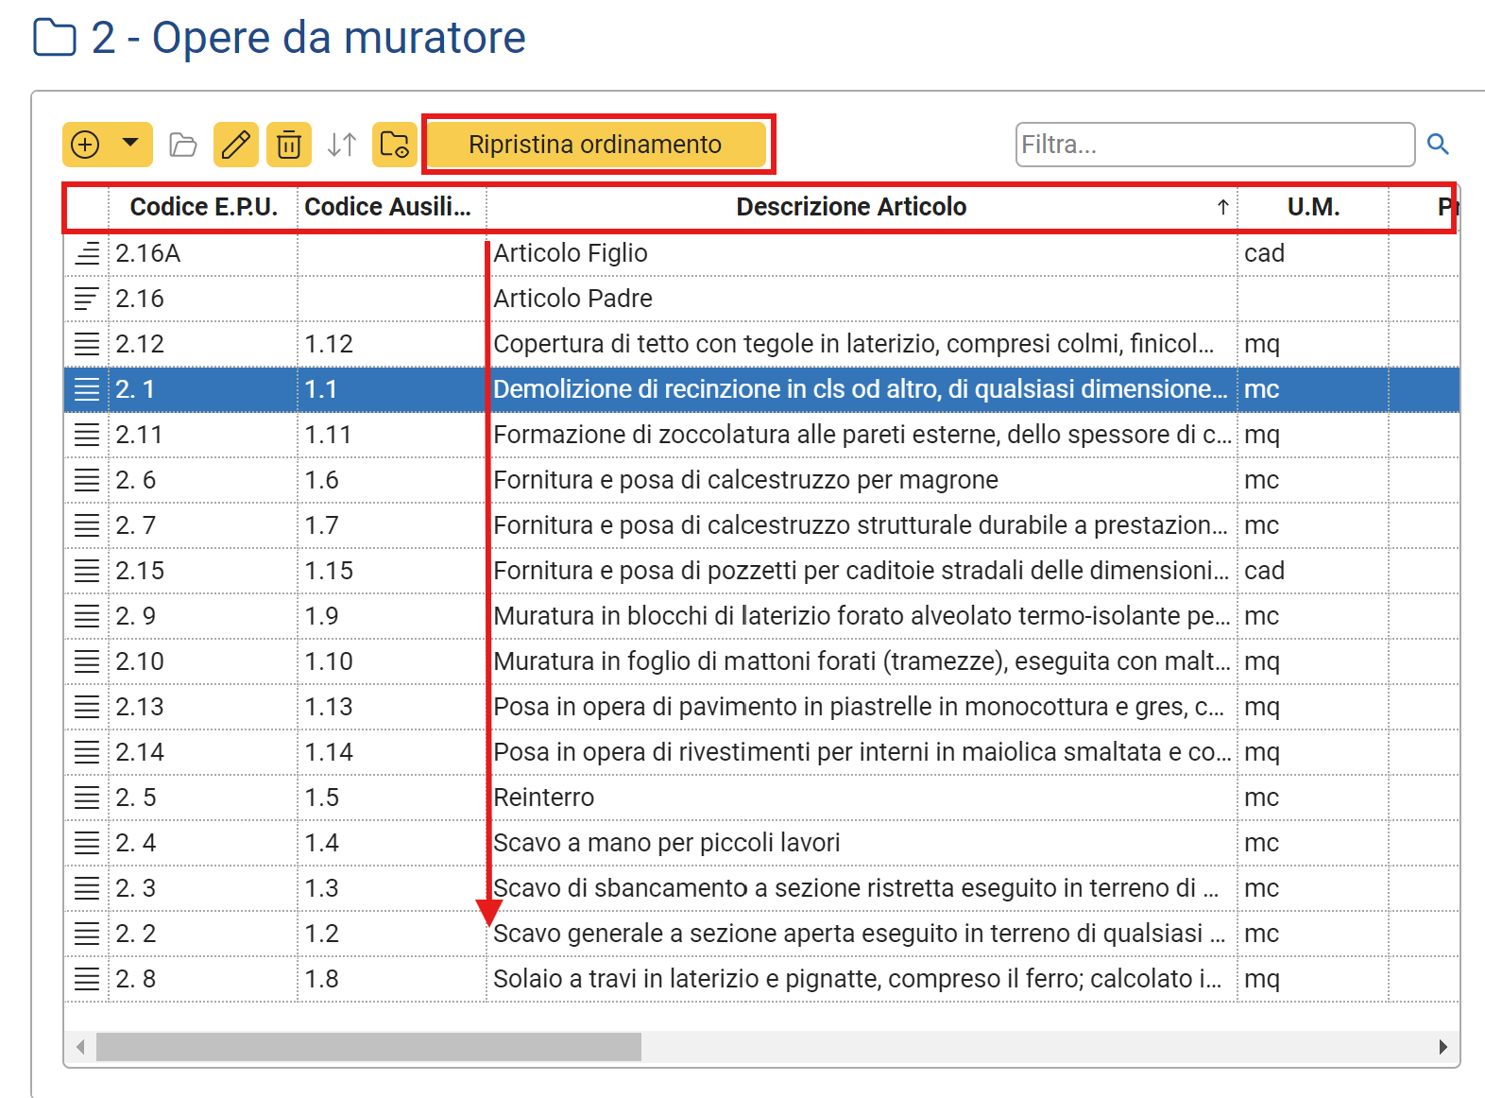This screenshot has width=1485, height=1098.
Task: Click the add new item plus icon
Action: pos(86,145)
